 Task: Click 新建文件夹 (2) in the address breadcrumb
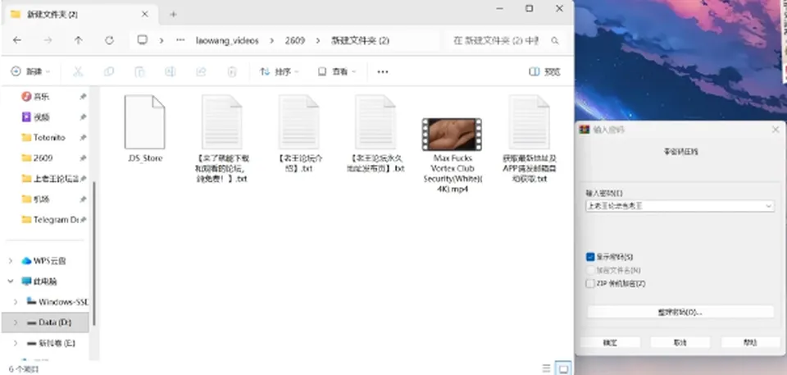pyautogui.click(x=361, y=41)
